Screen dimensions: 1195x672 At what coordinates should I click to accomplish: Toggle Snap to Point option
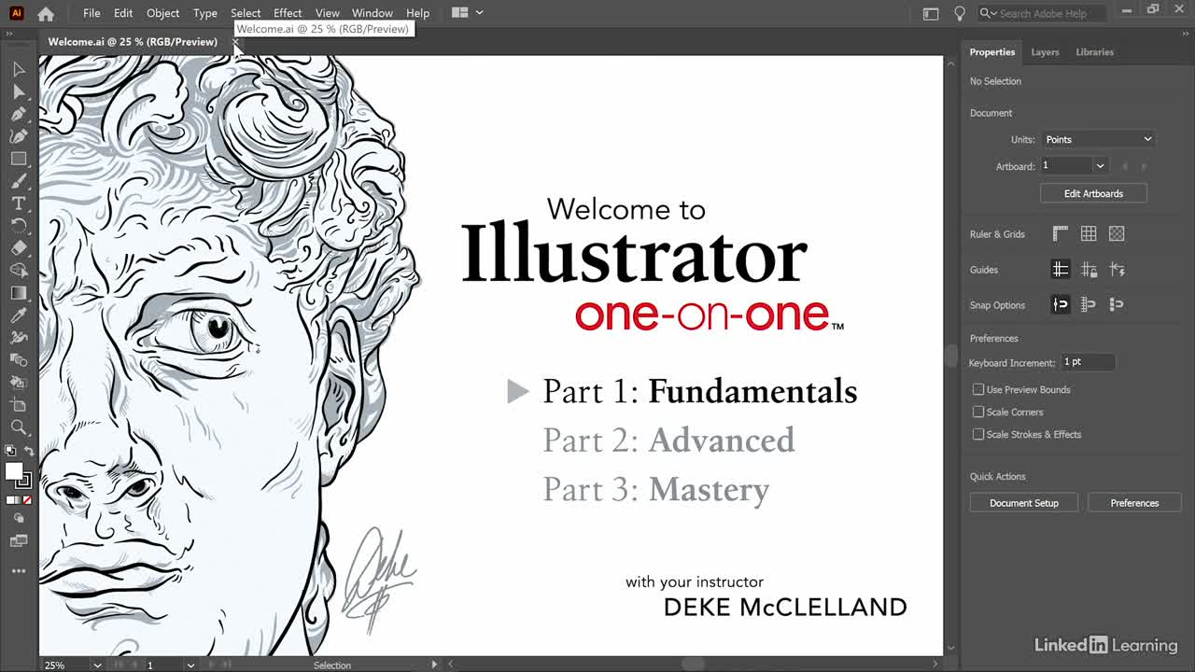click(1061, 305)
